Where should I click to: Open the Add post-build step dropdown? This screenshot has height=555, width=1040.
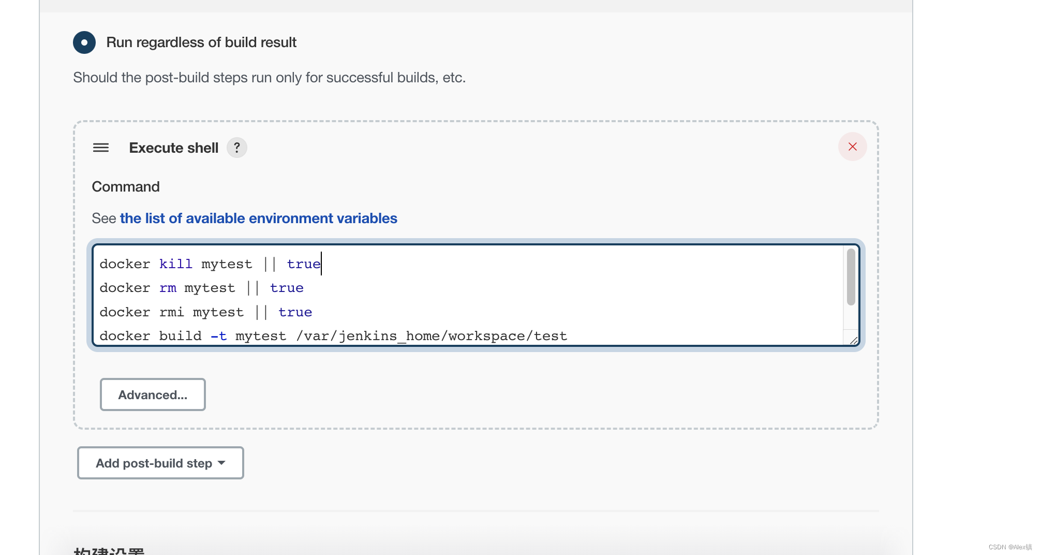(160, 463)
